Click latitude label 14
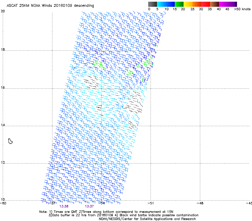The height and width of the screenshot is (221, 252). (x=3, y=125)
